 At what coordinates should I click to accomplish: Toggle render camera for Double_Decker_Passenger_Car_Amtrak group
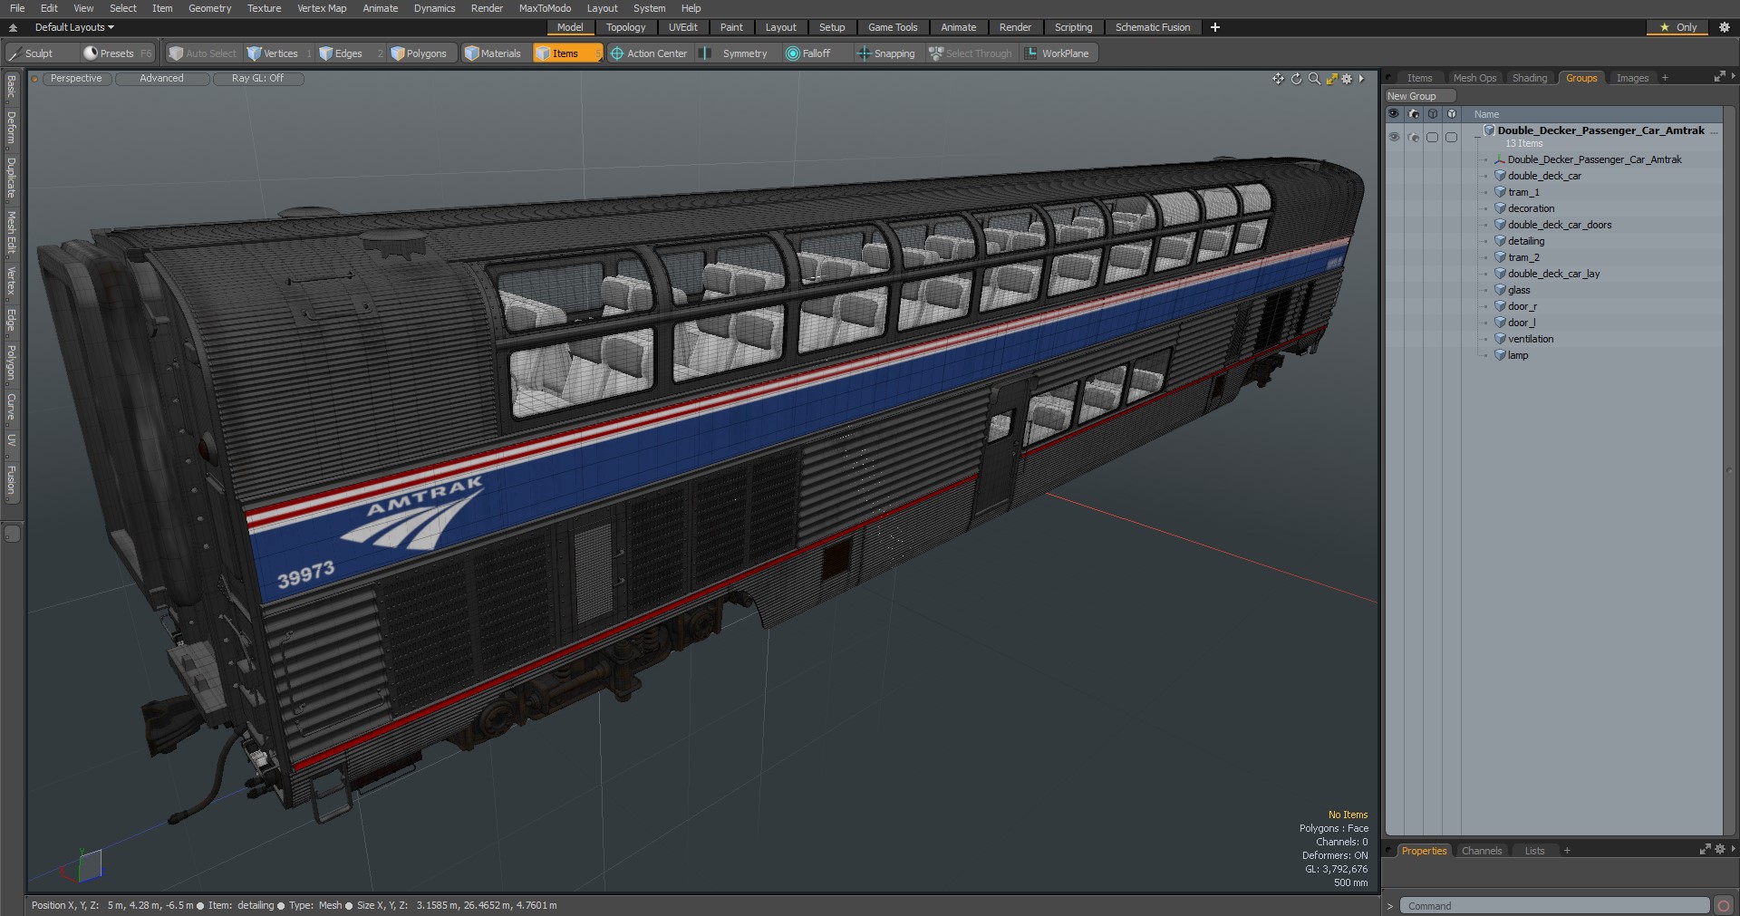1414,137
